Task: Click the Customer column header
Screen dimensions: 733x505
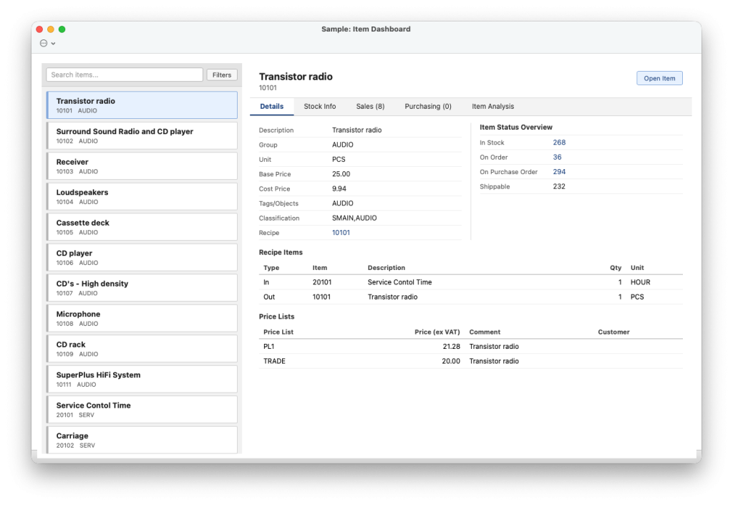Action: [x=613, y=332]
